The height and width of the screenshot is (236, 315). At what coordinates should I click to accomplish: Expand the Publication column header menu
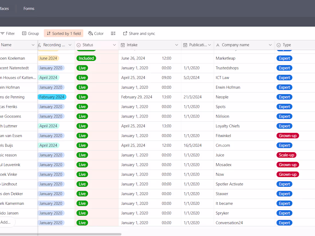tap(209, 45)
